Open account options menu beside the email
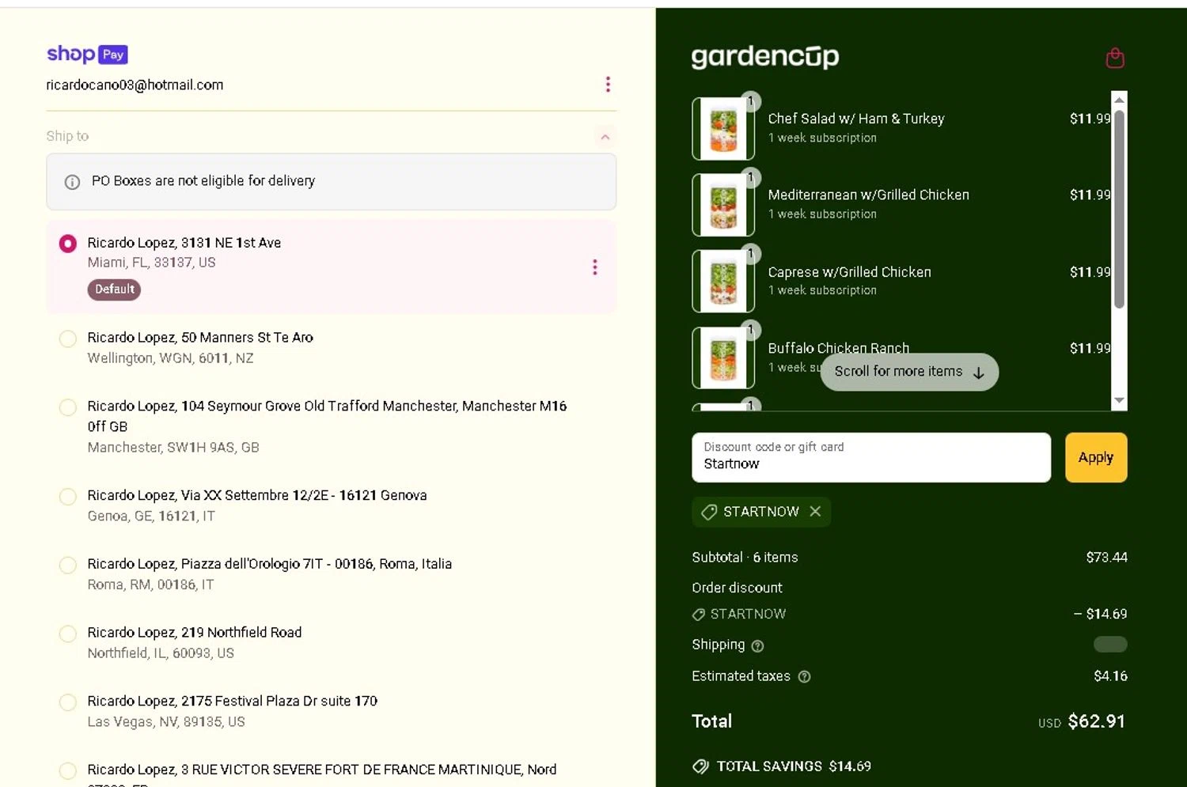Screen dimensions: 1187x787 click(608, 85)
